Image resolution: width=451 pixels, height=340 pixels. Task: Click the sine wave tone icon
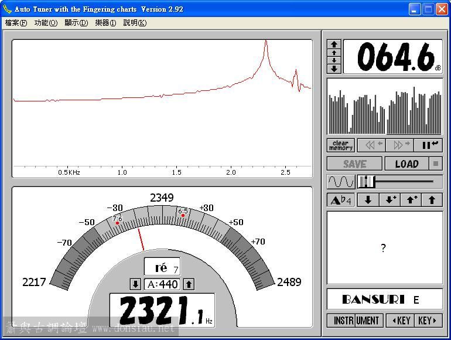(x=340, y=182)
